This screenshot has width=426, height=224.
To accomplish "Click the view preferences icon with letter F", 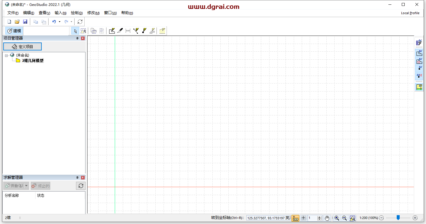I will point(419,43).
